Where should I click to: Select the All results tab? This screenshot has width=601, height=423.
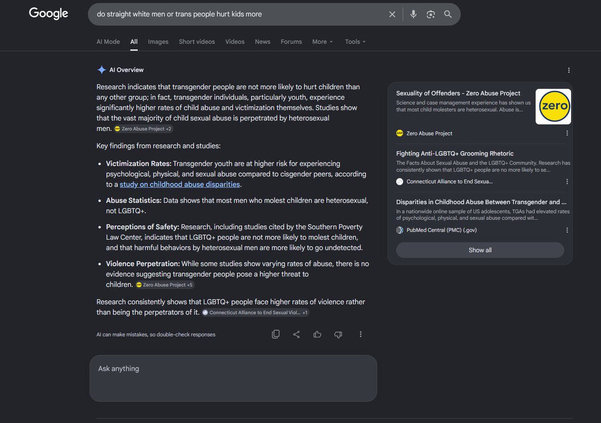tap(134, 42)
